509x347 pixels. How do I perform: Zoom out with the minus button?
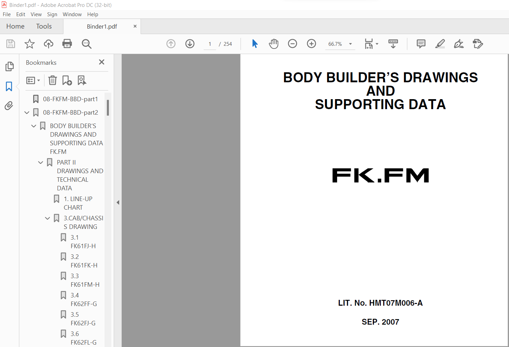click(293, 44)
